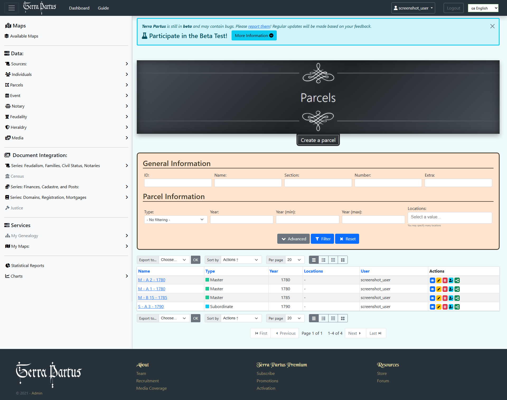The width and height of the screenshot is (507, 400).
Task: Switch to large tile view in bottom toolbar
Action: [343, 318]
